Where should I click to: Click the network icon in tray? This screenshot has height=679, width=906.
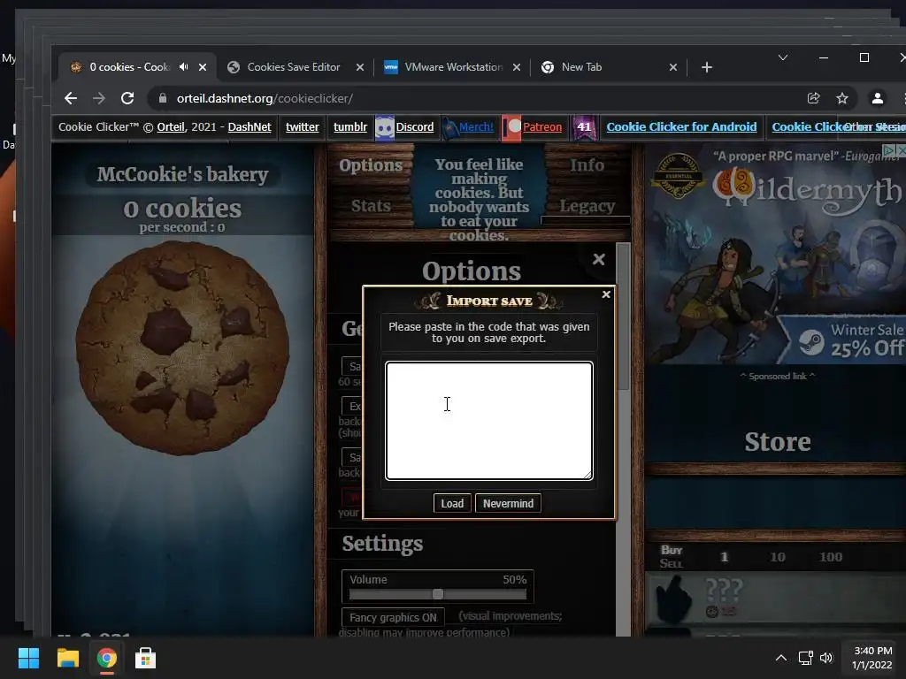tap(805, 658)
